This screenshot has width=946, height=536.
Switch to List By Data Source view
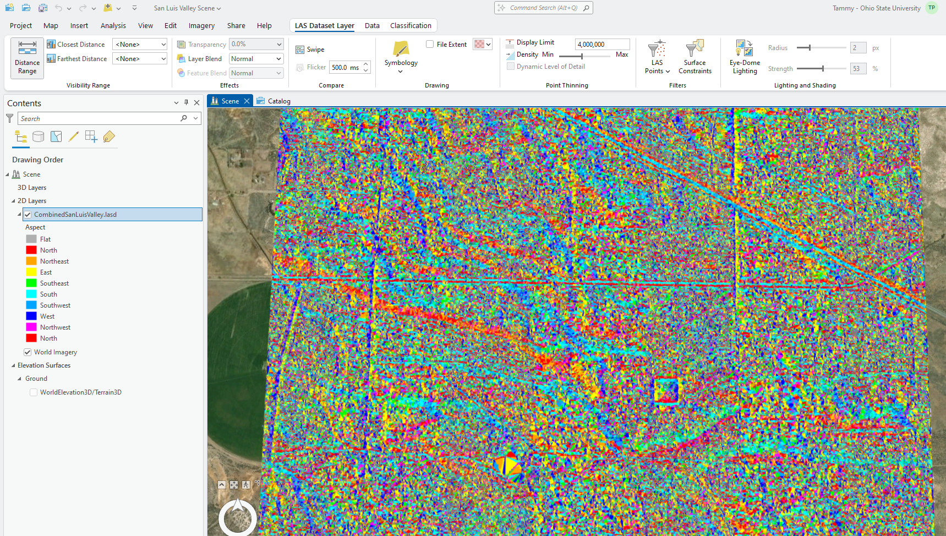(38, 137)
